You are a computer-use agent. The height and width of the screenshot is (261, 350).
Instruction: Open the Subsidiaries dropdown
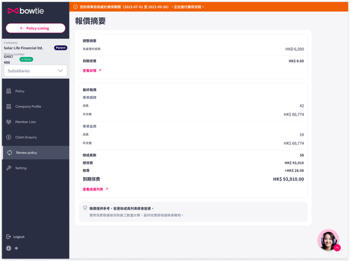[x=35, y=71]
